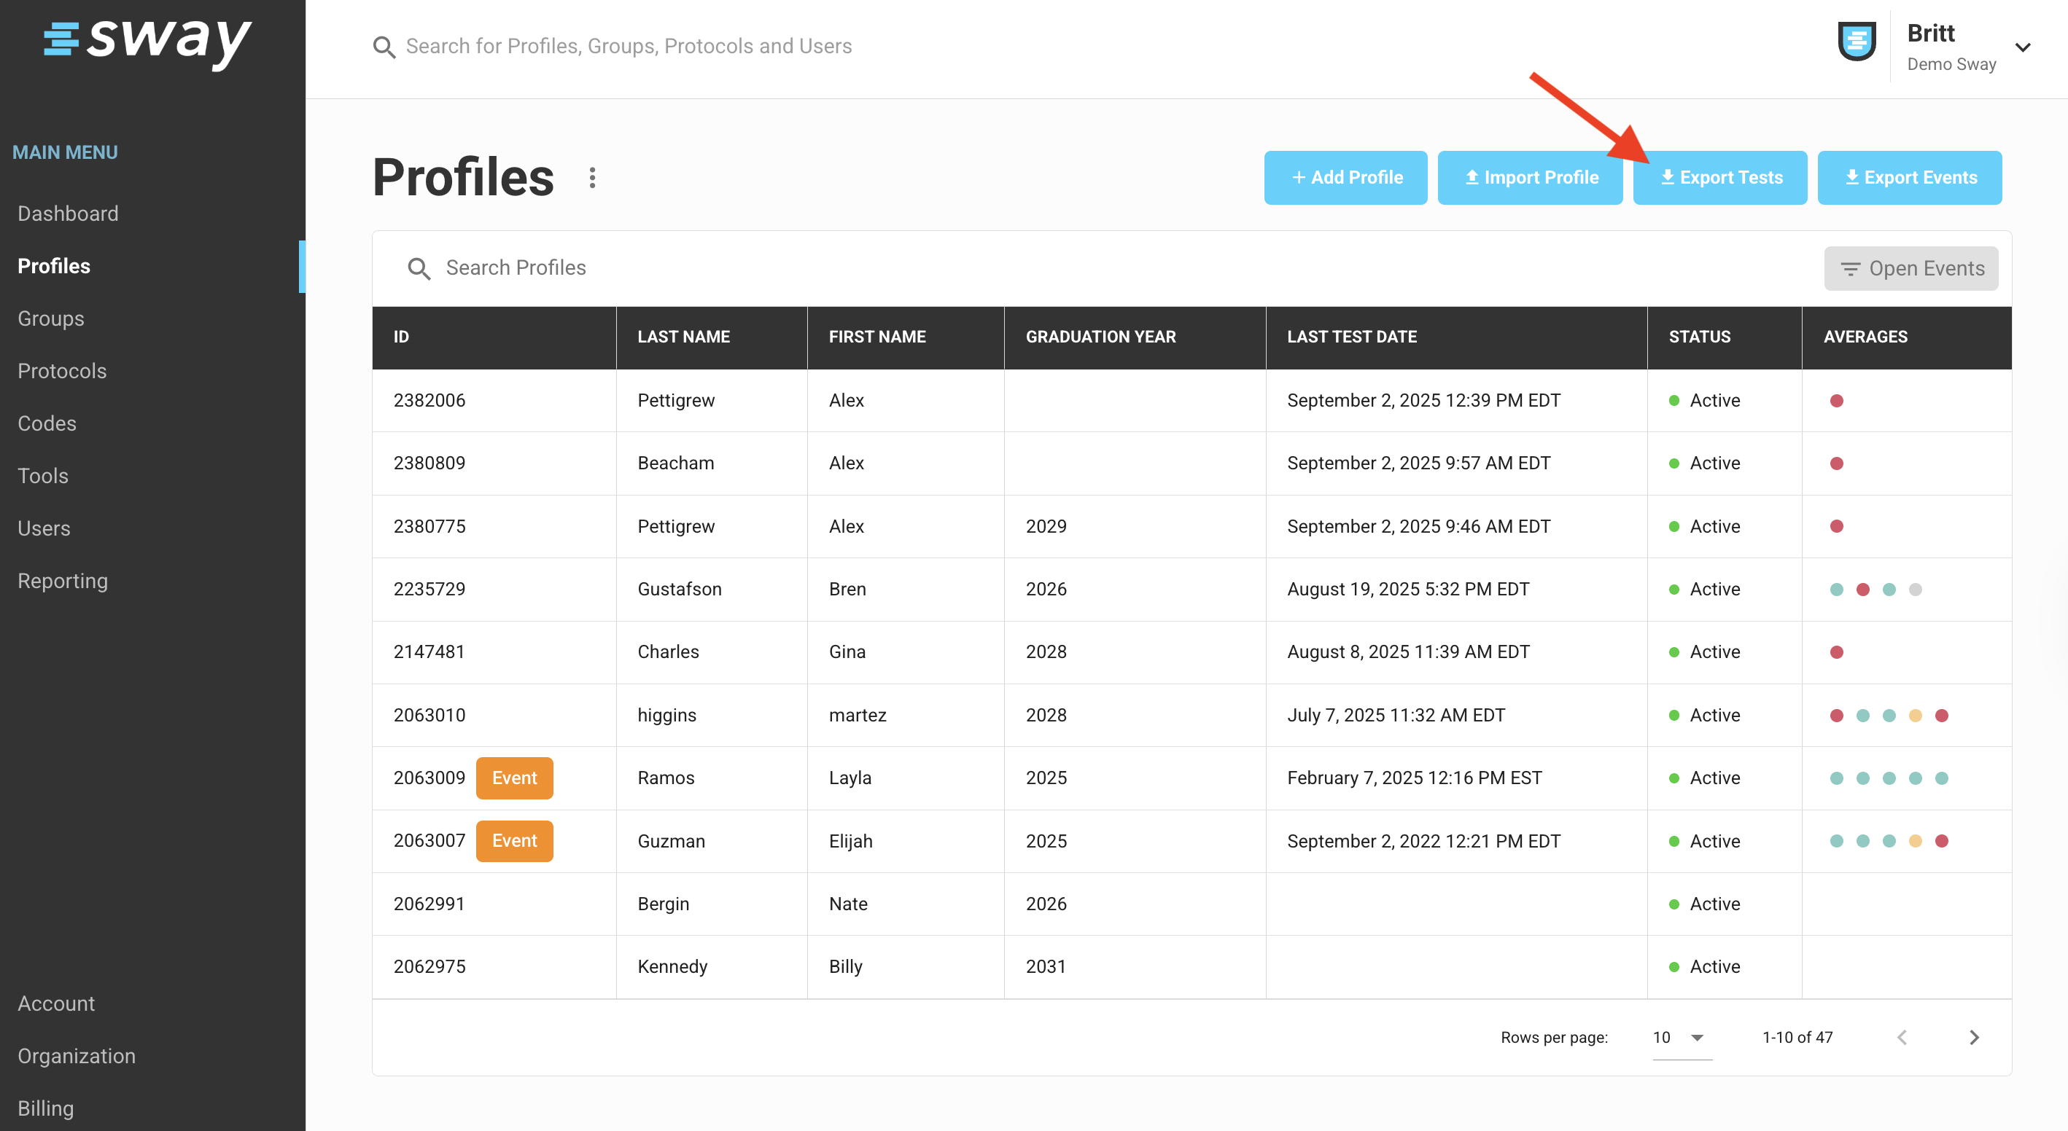The width and height of the screenshot is (2068, 1131).
Task: Click red average dot for Gina Charles
Action: (x=1836, y=652)
